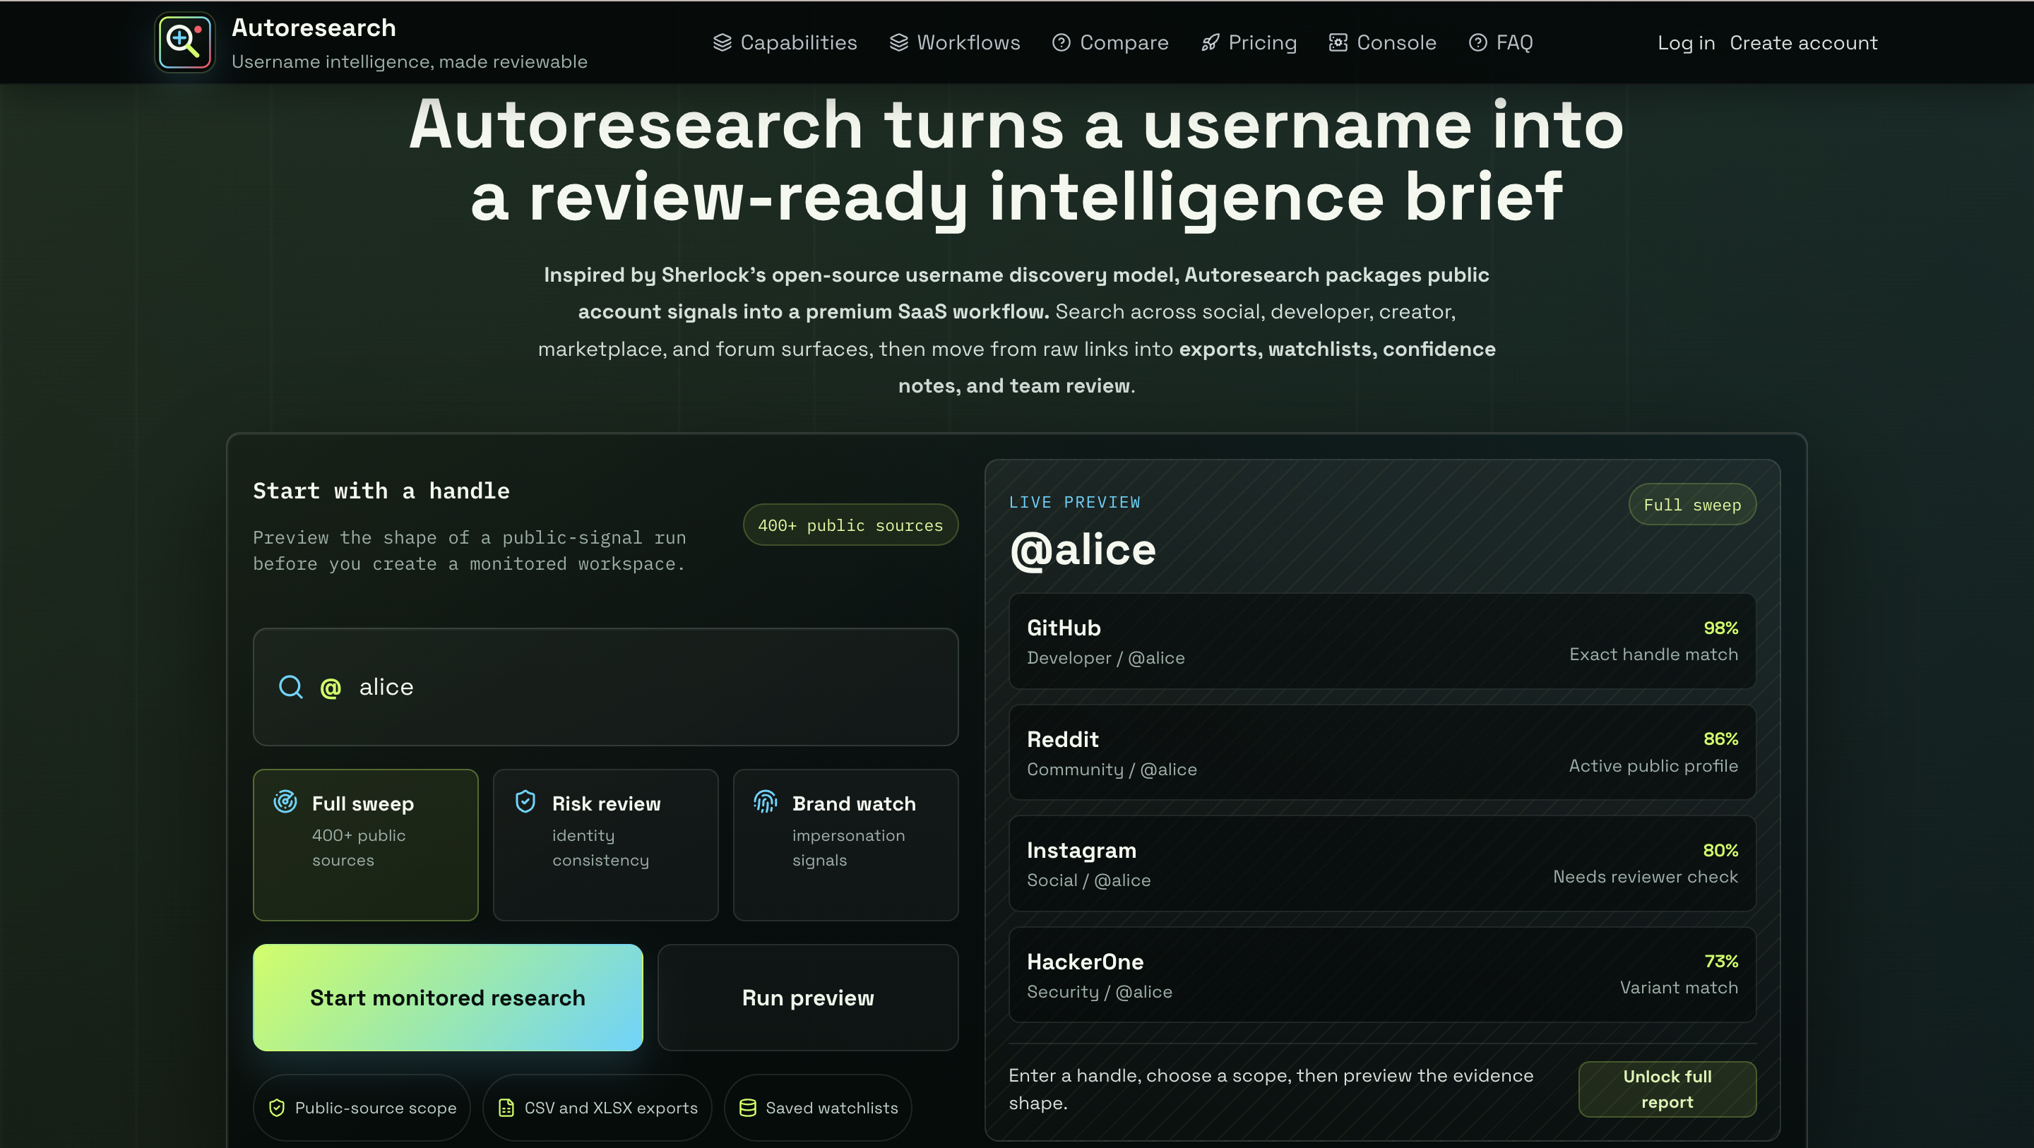
Task: Click Community / @alice subtitle
Action: pos(1112,769)
